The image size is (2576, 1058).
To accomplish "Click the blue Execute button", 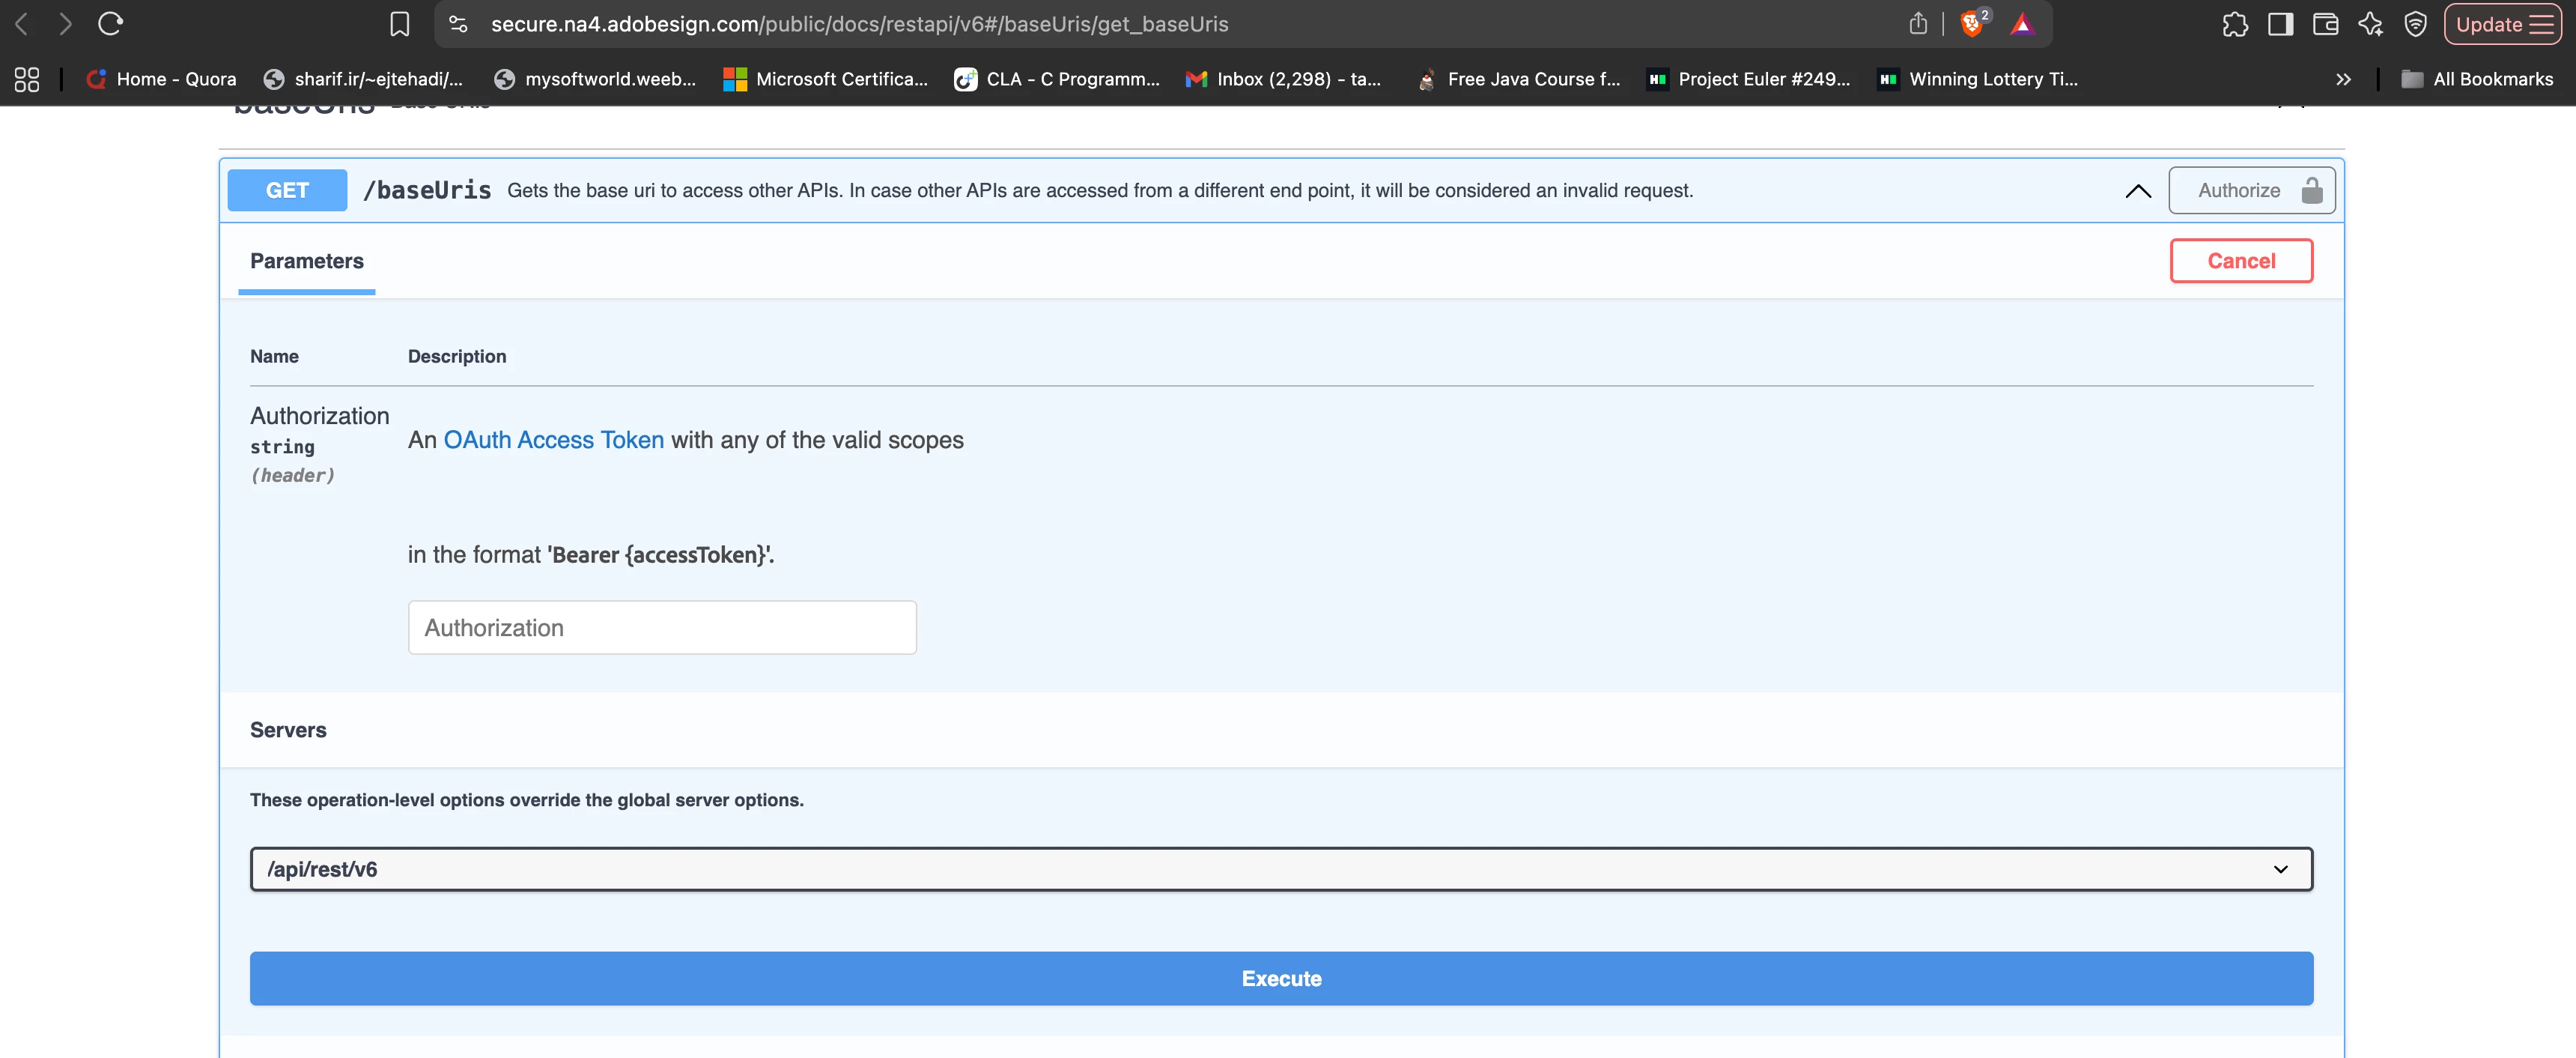I will pyautogui.click(x=1280, y=978).
